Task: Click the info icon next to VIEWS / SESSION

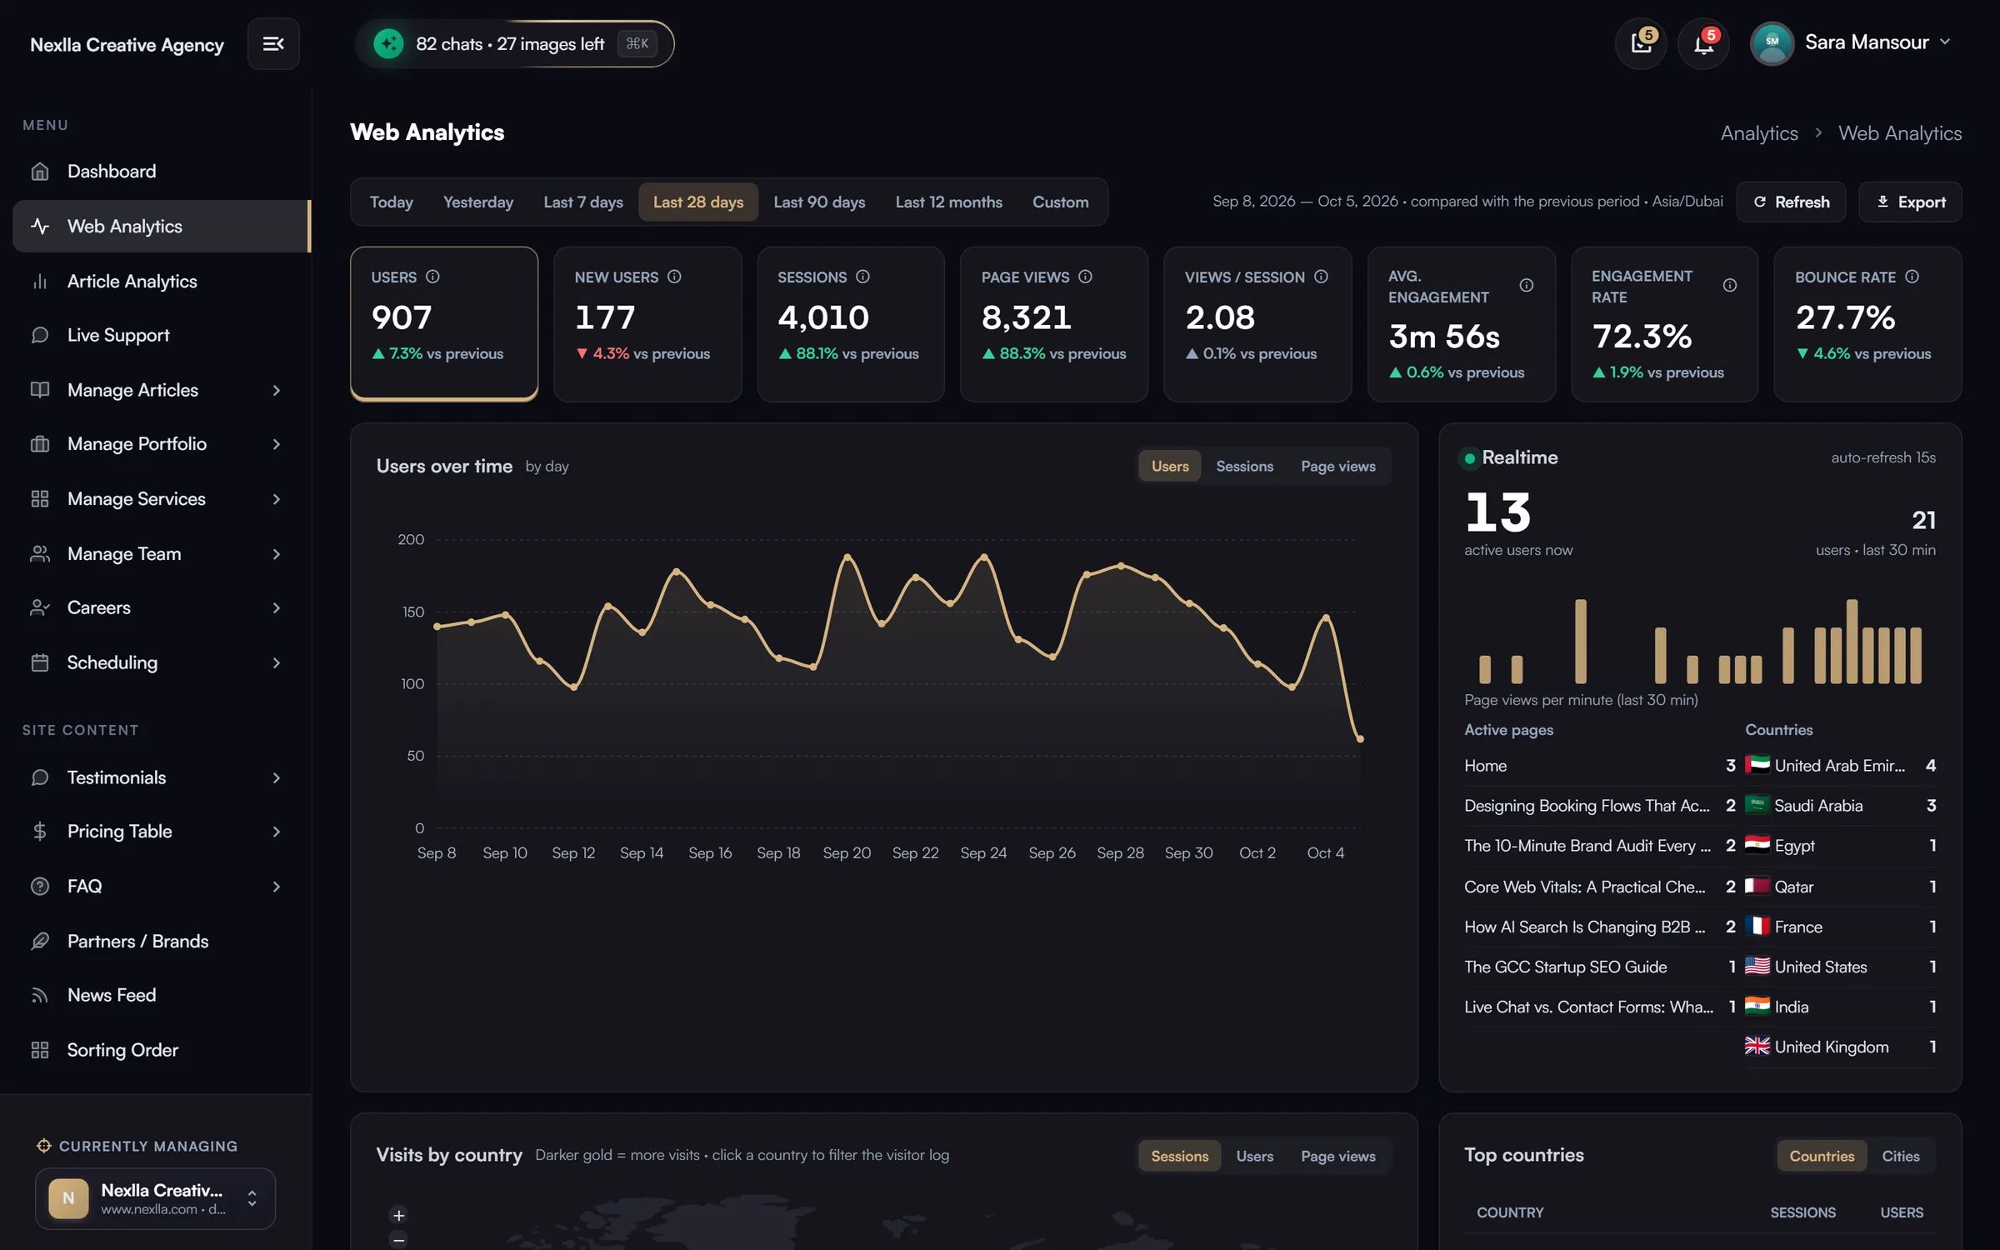Action: coord(1321,277)
